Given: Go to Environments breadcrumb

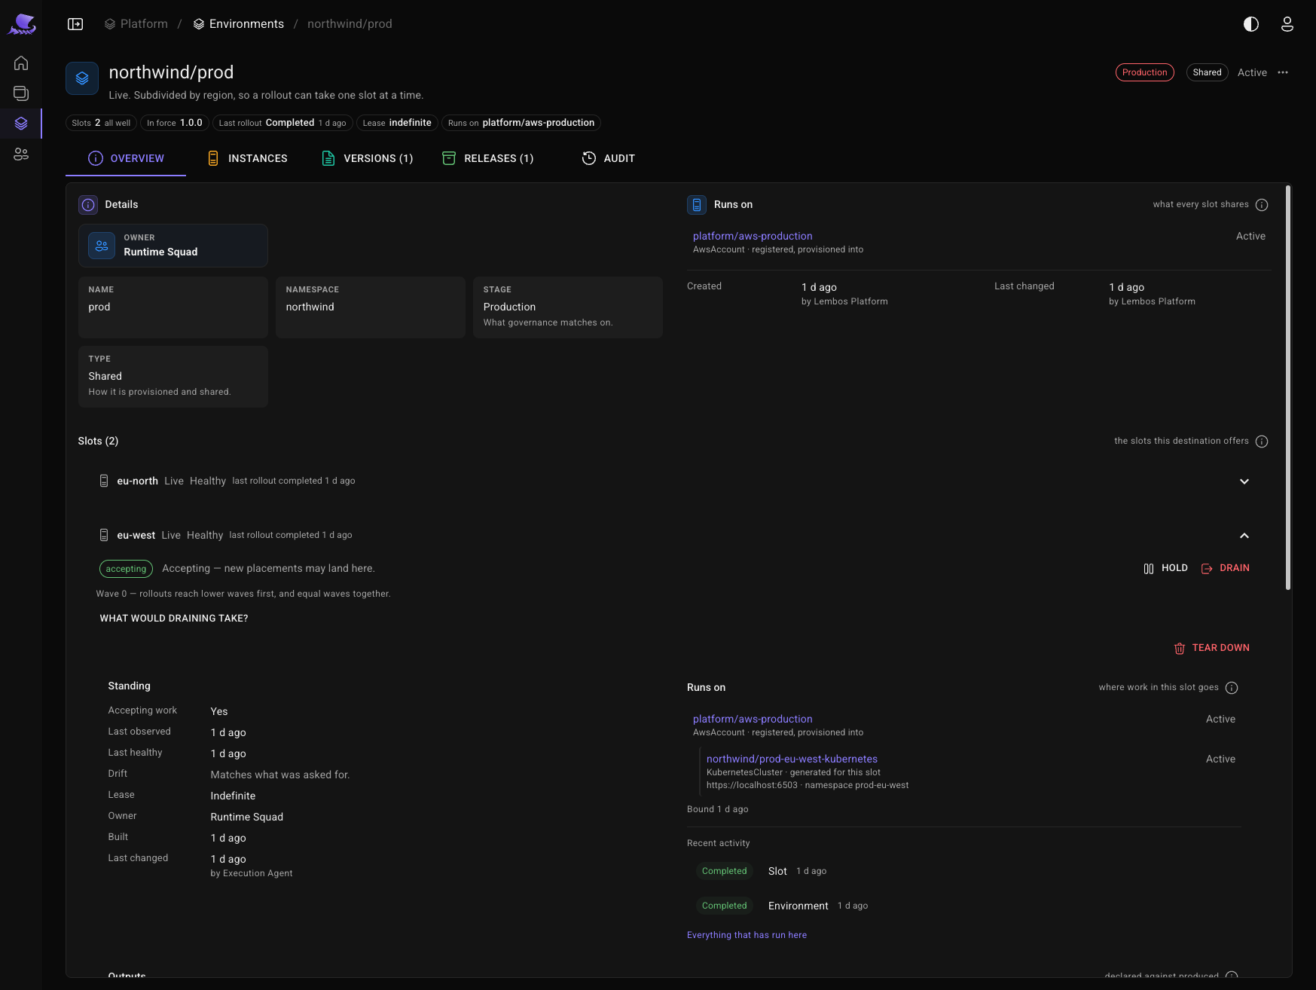Looking at the screenshot, I should point(239,24).
